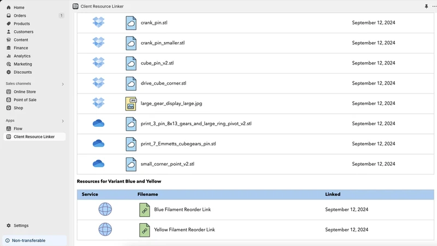
Task: Click the Apps section label
Action: pyautogui.click(x=10, y=120)
